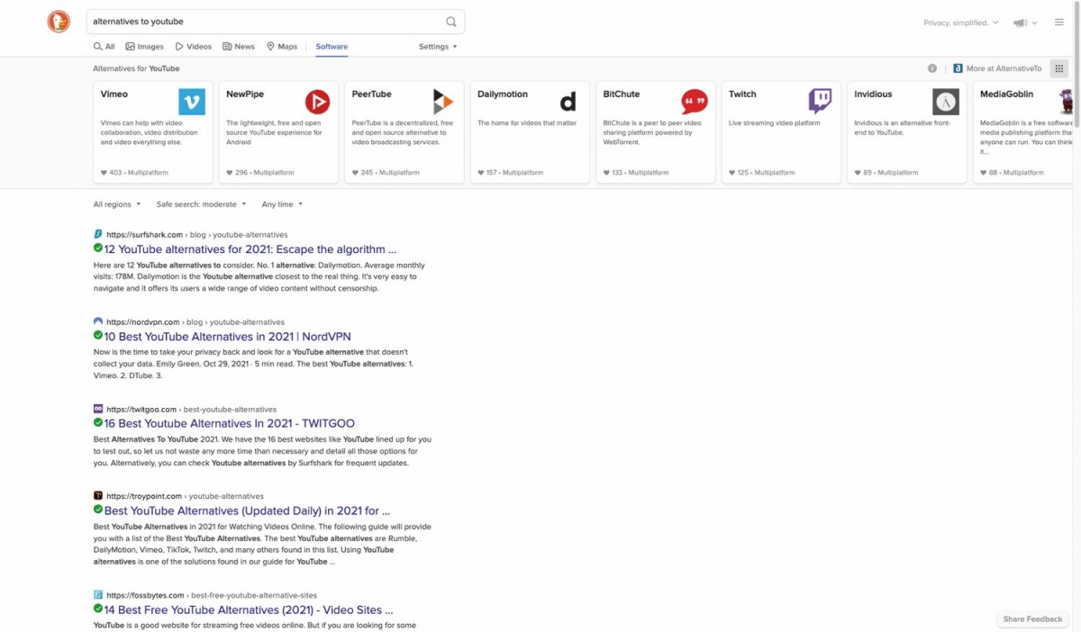Click green check beside TWITGOO result title
Image resolution: width=1081 pixels, height=632 pixels.
[x=98, y=423]
